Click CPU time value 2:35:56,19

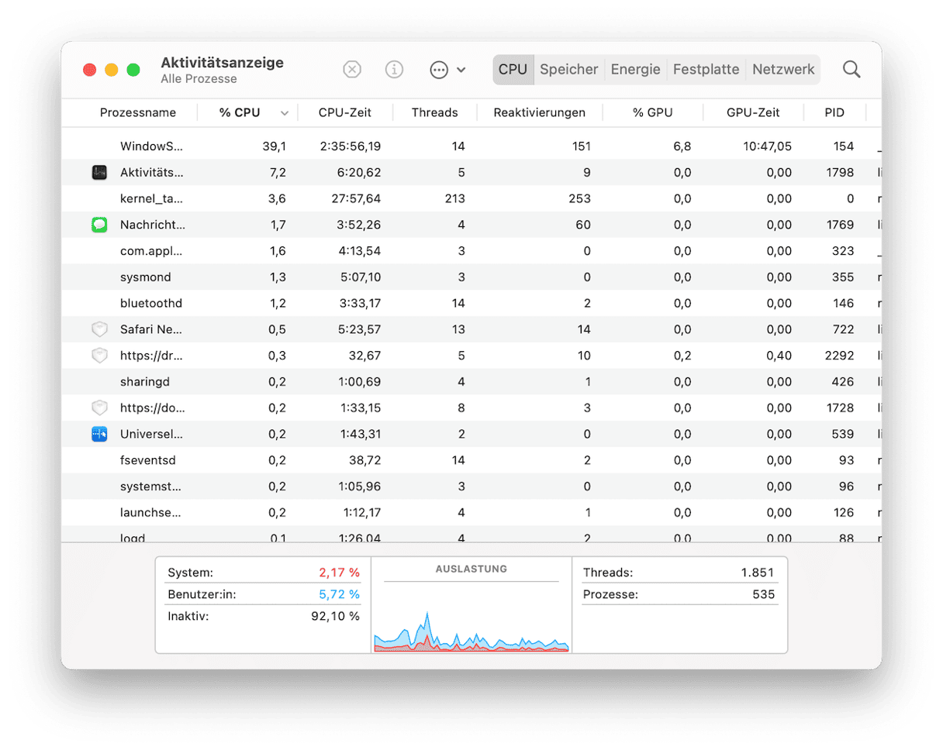click(x=350, y=146)
